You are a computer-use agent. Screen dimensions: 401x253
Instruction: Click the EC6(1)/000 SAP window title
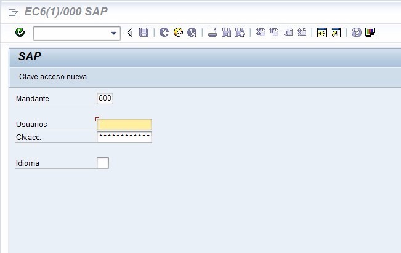point(66,12)
